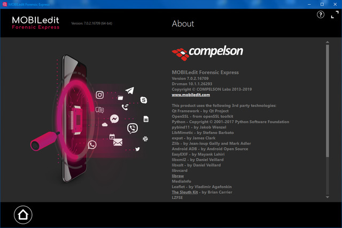Viewport: 342px width, 228px height.
Task: Click the Compelson logo
Action: coord(207,52)
